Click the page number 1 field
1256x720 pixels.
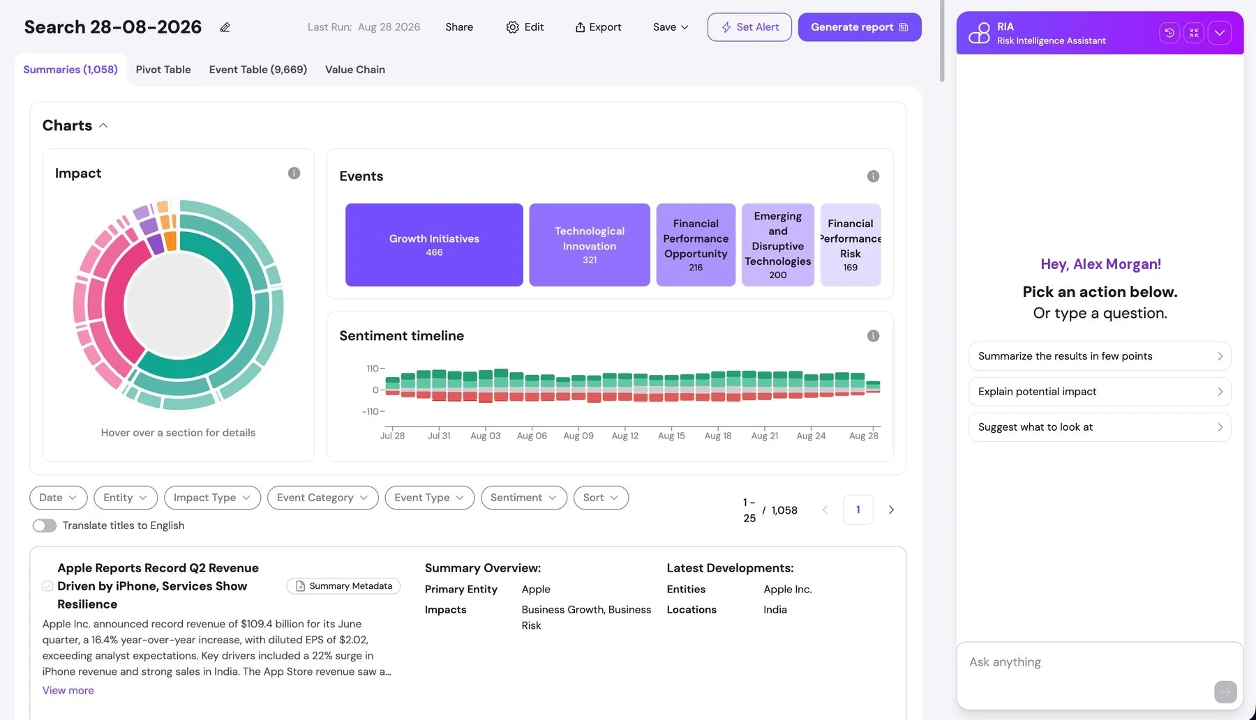[858, 510]
